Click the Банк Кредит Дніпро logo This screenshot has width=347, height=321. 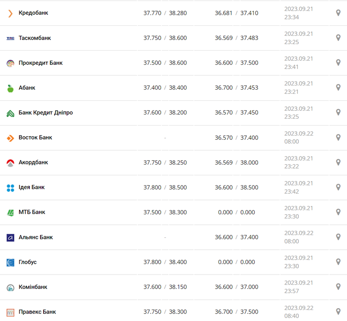(10, 113)
